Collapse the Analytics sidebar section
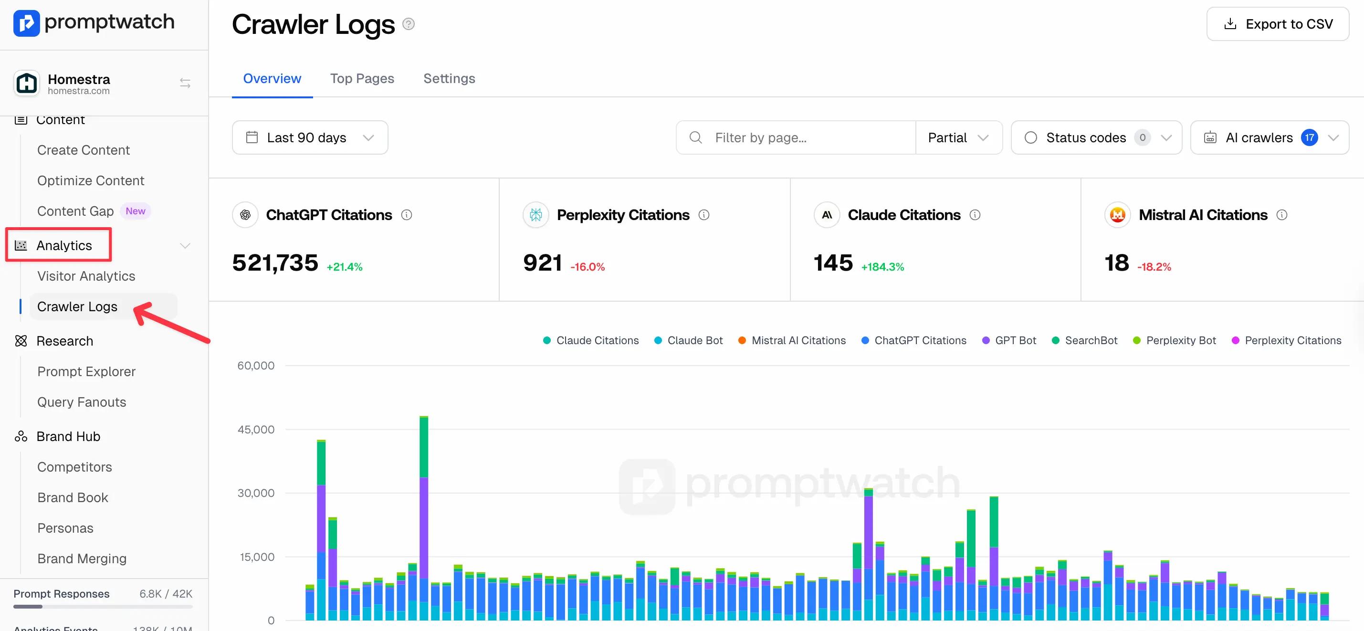 (185, 246)
